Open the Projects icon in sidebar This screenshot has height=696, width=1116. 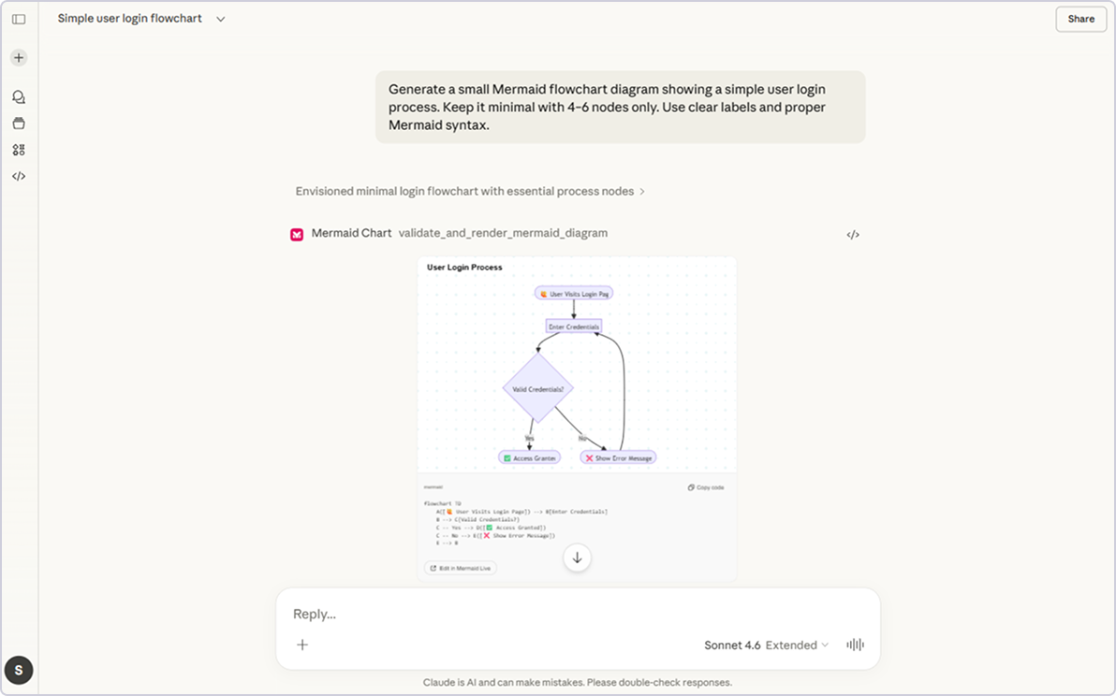[19, 123]
